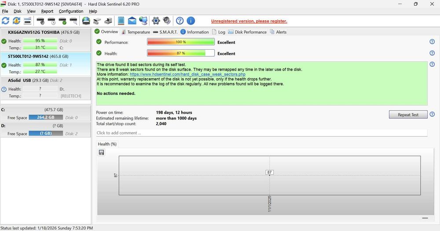The image size is (440, 231).
Task: Open the Configuration menu
Action: coord(71,11)
